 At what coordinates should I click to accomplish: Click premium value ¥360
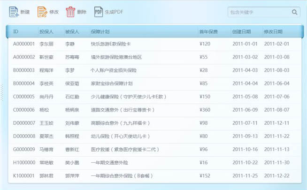pyautogui.click(x=205, y=110)
